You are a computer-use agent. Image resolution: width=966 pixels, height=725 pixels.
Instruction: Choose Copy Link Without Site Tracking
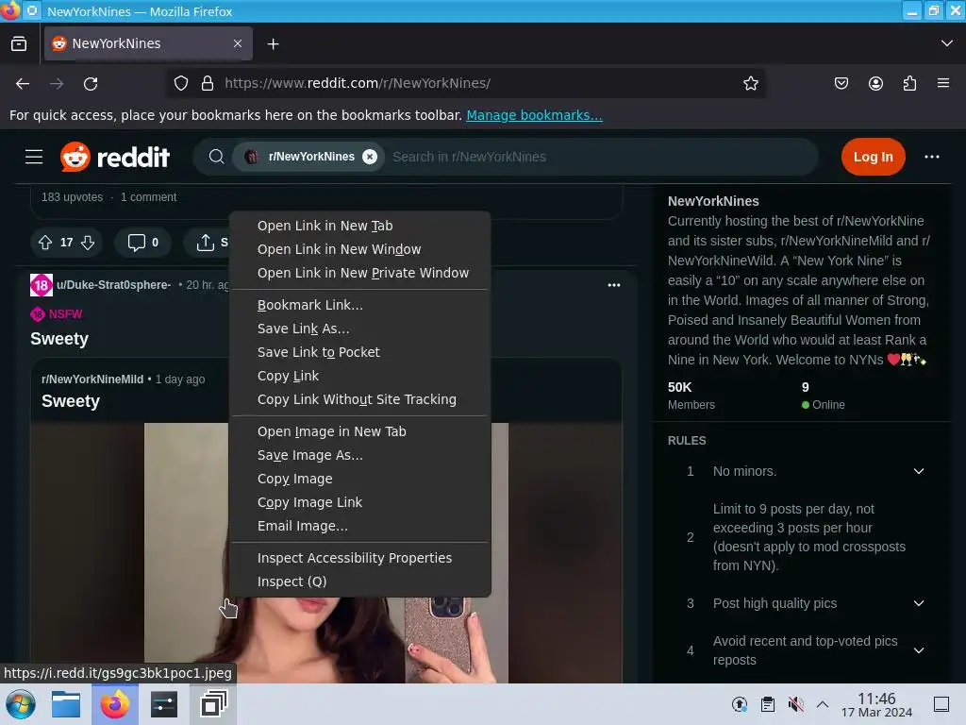[x=359, y=399]
